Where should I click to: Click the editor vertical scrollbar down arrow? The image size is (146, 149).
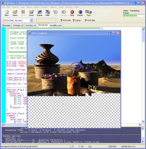pyautogui.click(x=143, y=122)
